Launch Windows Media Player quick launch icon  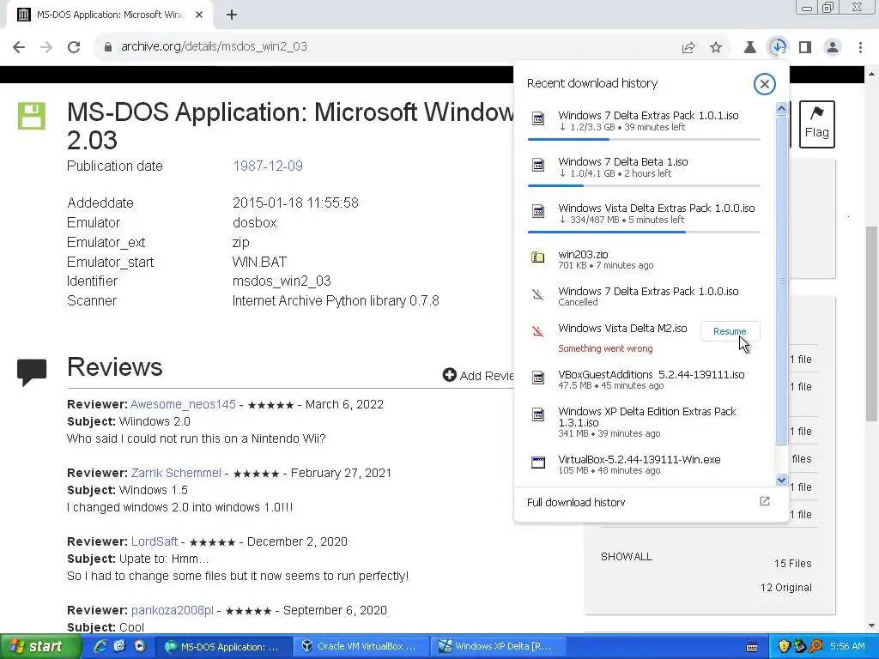pyautogui.click(x=140, y=647)
